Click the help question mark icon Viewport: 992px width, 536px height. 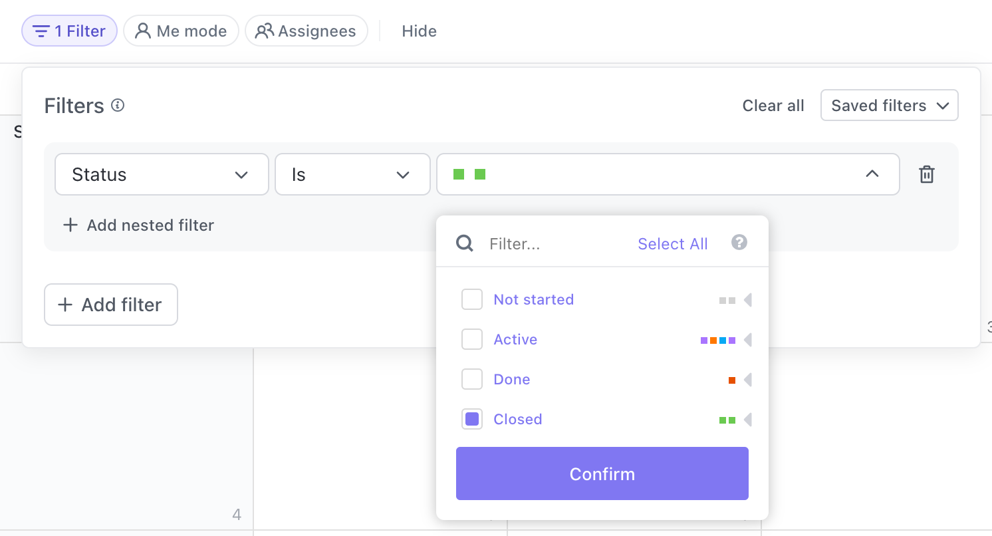click(x=739, y=243)
